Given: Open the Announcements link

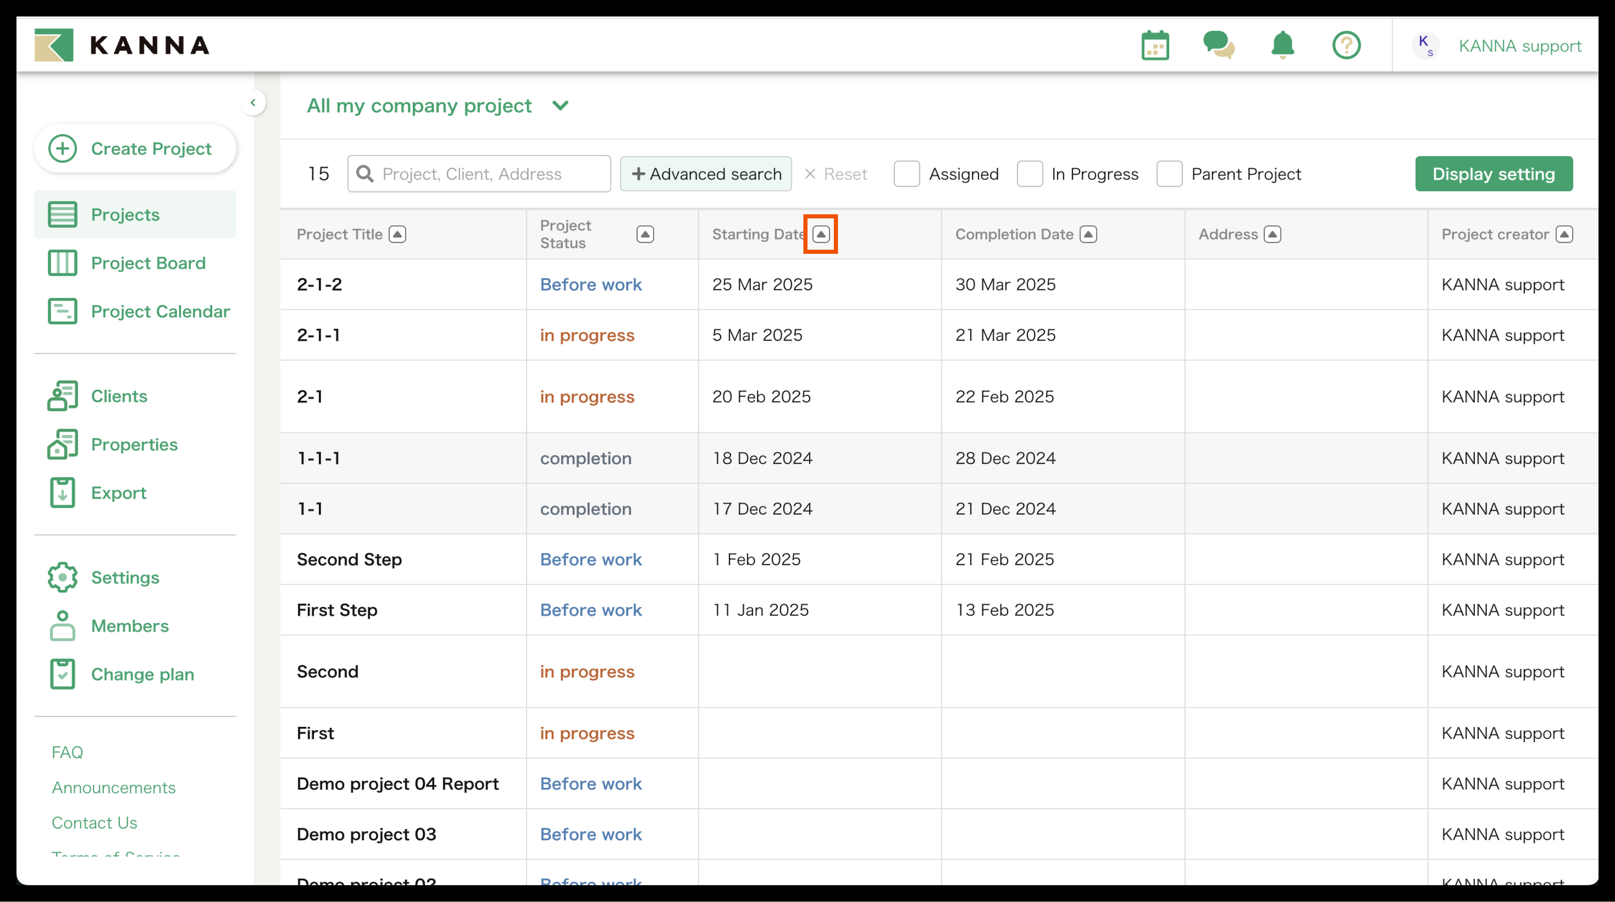Looking at the screenshot, I should click(x=113, y=787).
